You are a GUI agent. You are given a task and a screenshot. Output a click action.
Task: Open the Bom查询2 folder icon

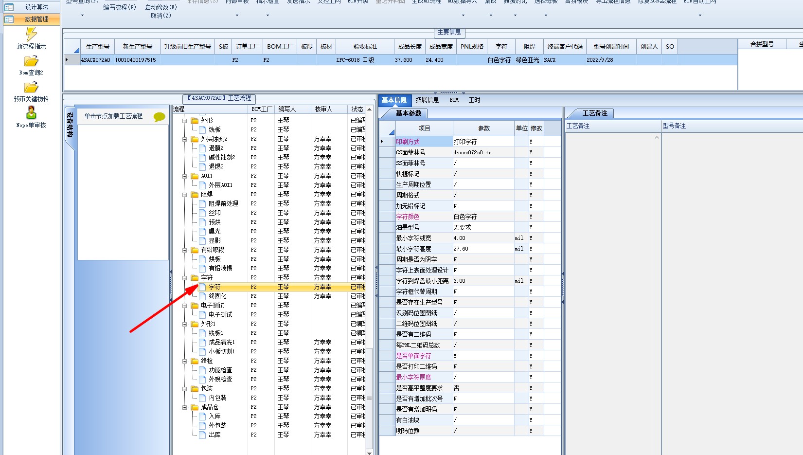(x=31, y=61)
